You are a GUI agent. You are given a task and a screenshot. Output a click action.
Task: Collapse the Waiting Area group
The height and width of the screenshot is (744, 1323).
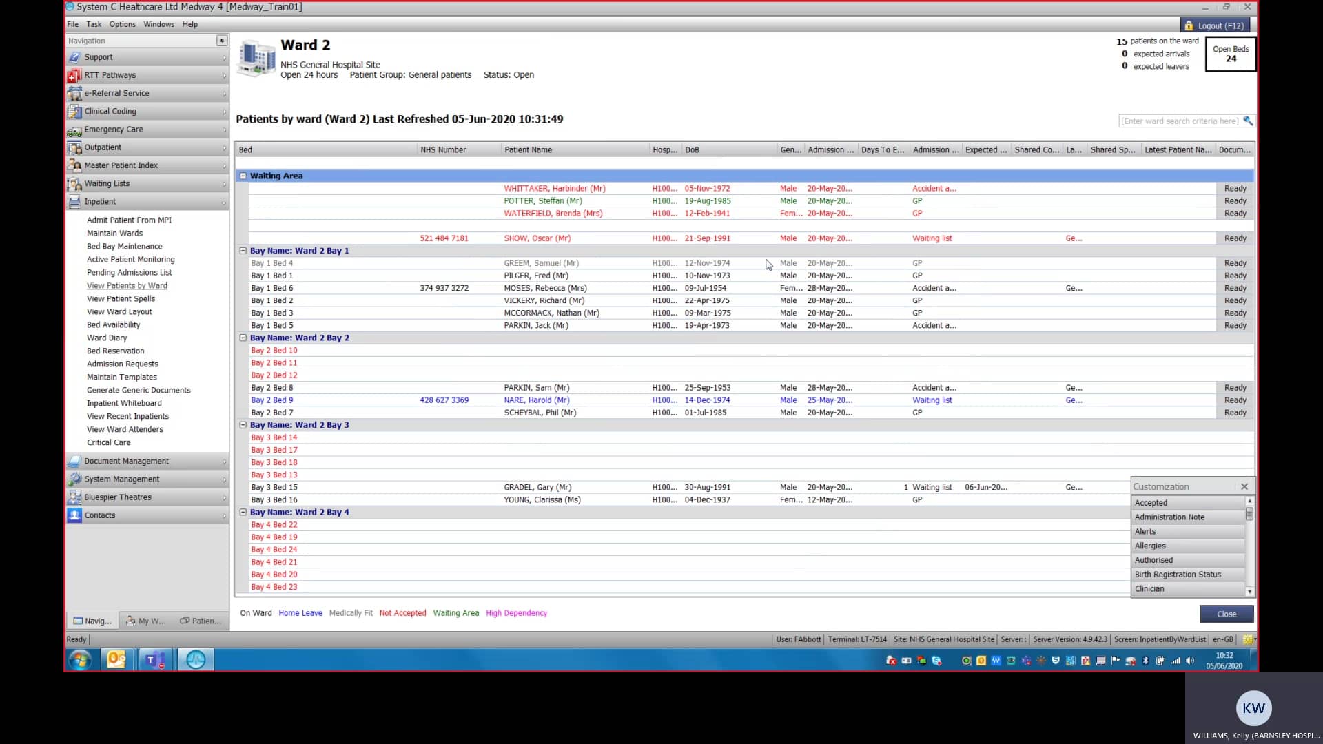point(243,176)
